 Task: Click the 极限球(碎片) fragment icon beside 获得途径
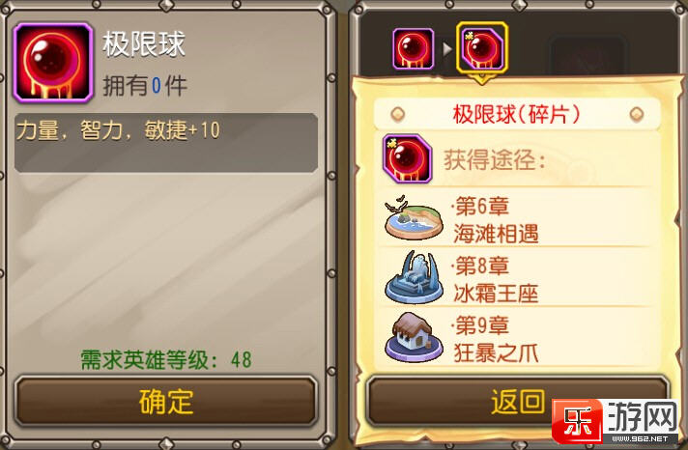(x=407, y=158)
